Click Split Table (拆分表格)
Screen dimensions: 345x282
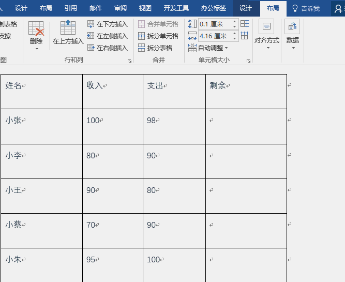(x=155, y=48)
